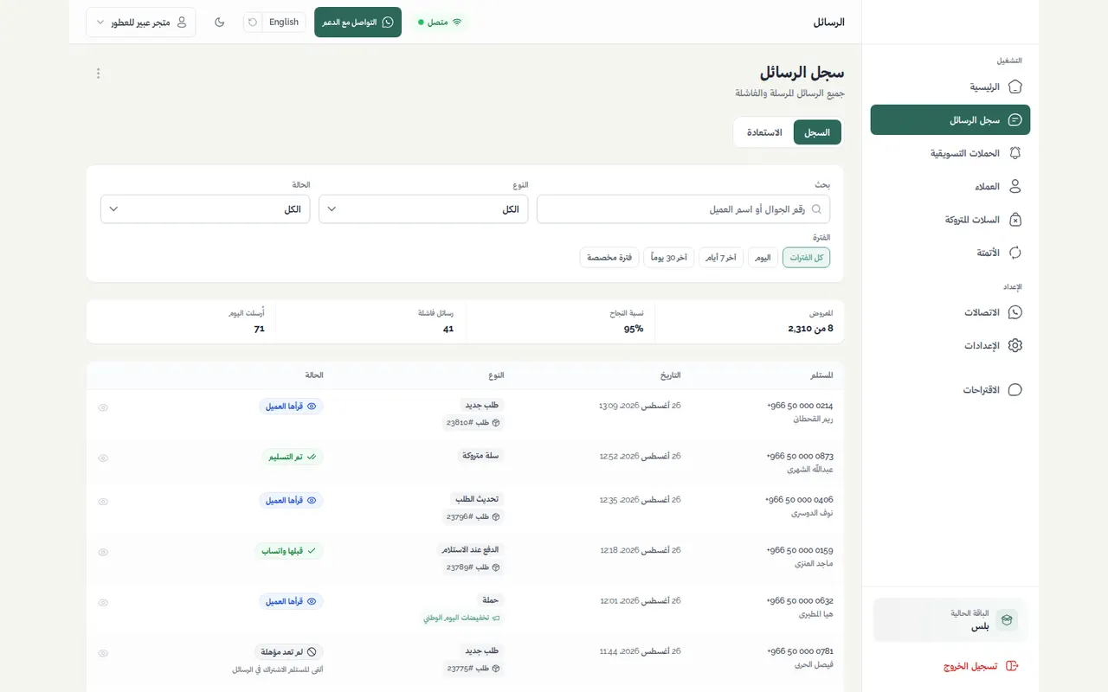Click the تسجيل الخروج logout icon
The image size is (1108, 692).
(1012, 666)
